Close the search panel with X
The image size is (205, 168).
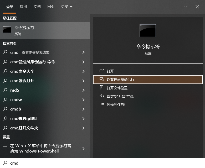coord(197,7)
